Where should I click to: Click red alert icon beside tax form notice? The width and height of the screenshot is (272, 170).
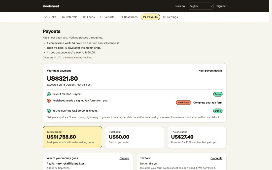(49, 100)
